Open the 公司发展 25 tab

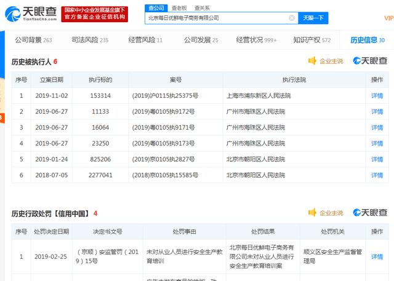click(x=201, y=40)
